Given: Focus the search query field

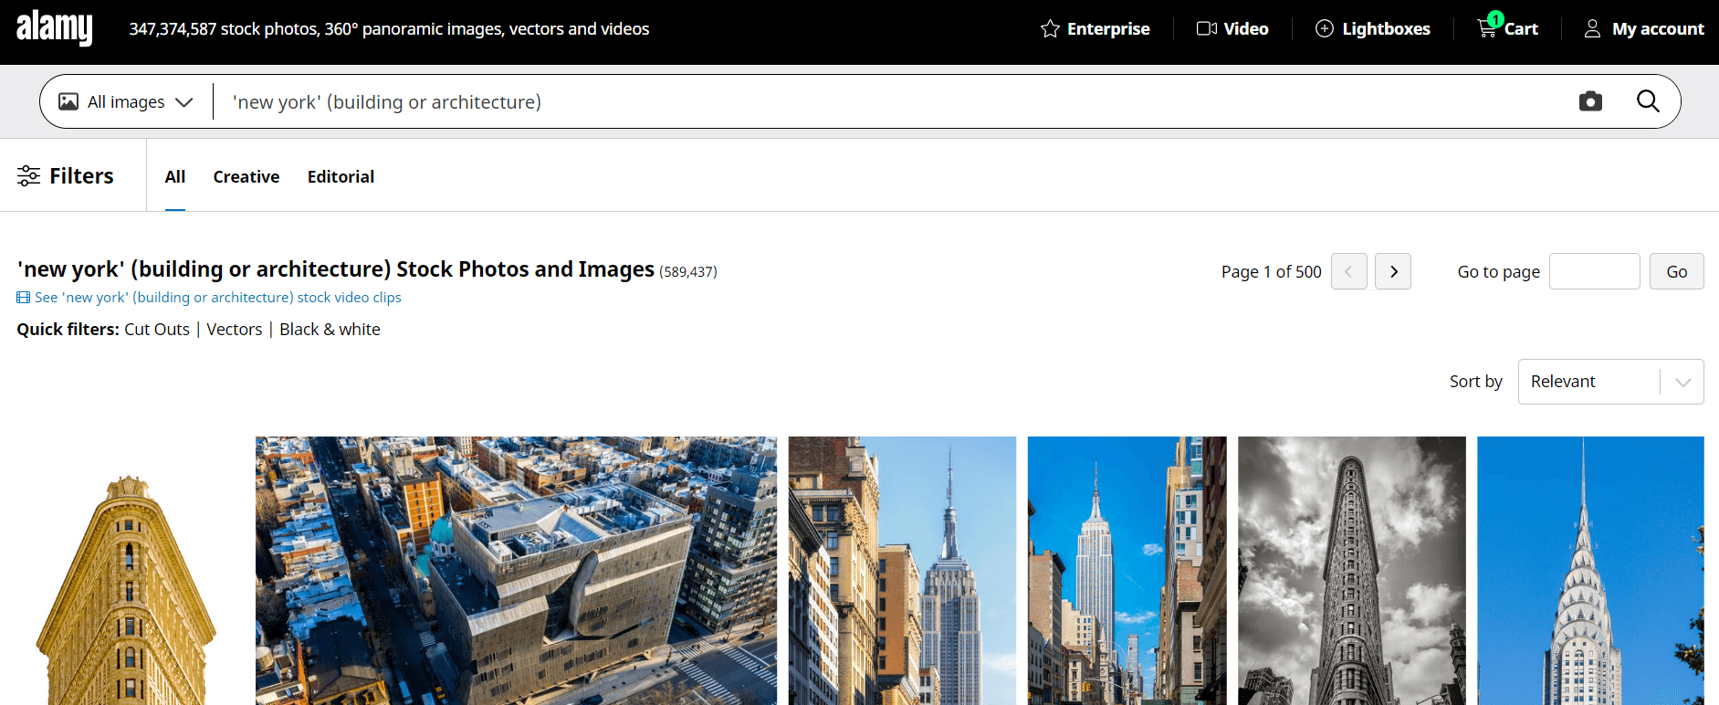Looking at the screenshot, I should click(x=895, y=101).
